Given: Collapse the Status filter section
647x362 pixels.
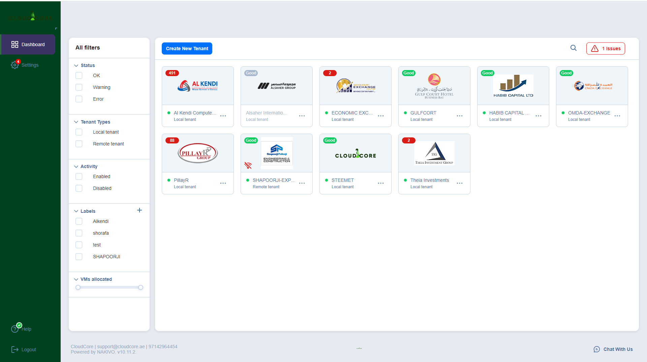Looking at the screenshot, I should pyautogui.click(x=76, y=65).
